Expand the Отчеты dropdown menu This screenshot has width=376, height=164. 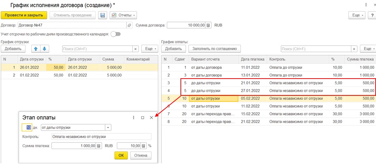[123, 15]
